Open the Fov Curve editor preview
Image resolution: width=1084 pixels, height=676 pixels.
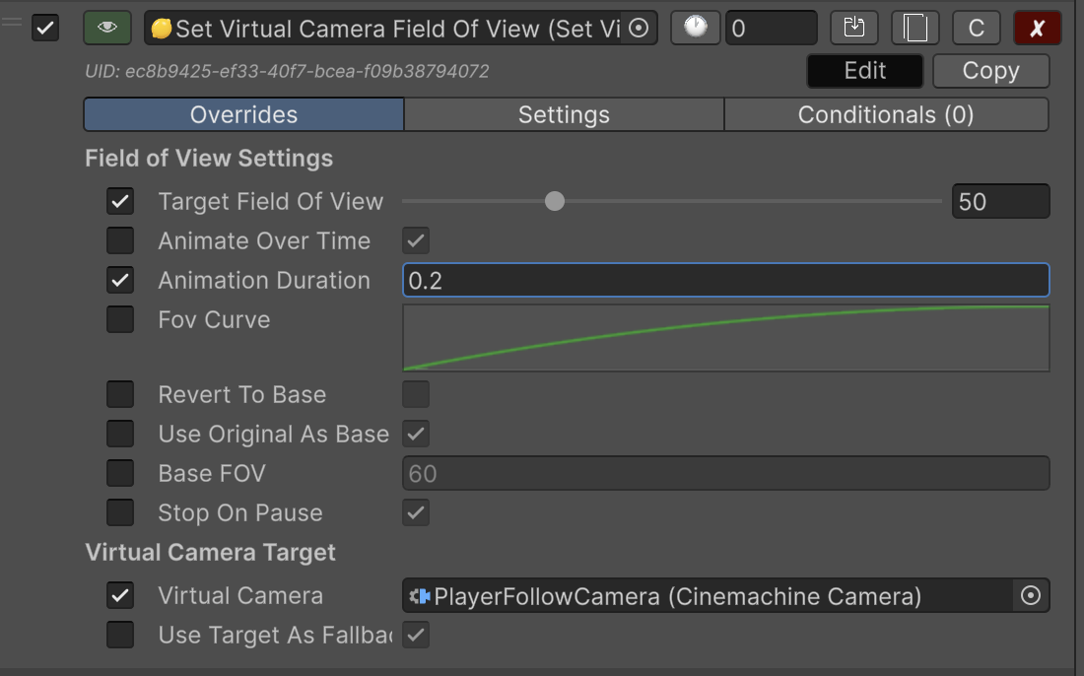pos(725,338)
